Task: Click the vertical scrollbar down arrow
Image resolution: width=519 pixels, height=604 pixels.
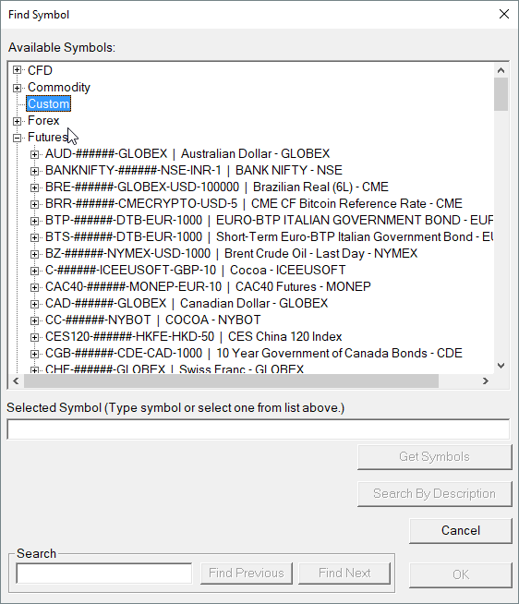Action: pyautogui.click(x=501, y=366)
